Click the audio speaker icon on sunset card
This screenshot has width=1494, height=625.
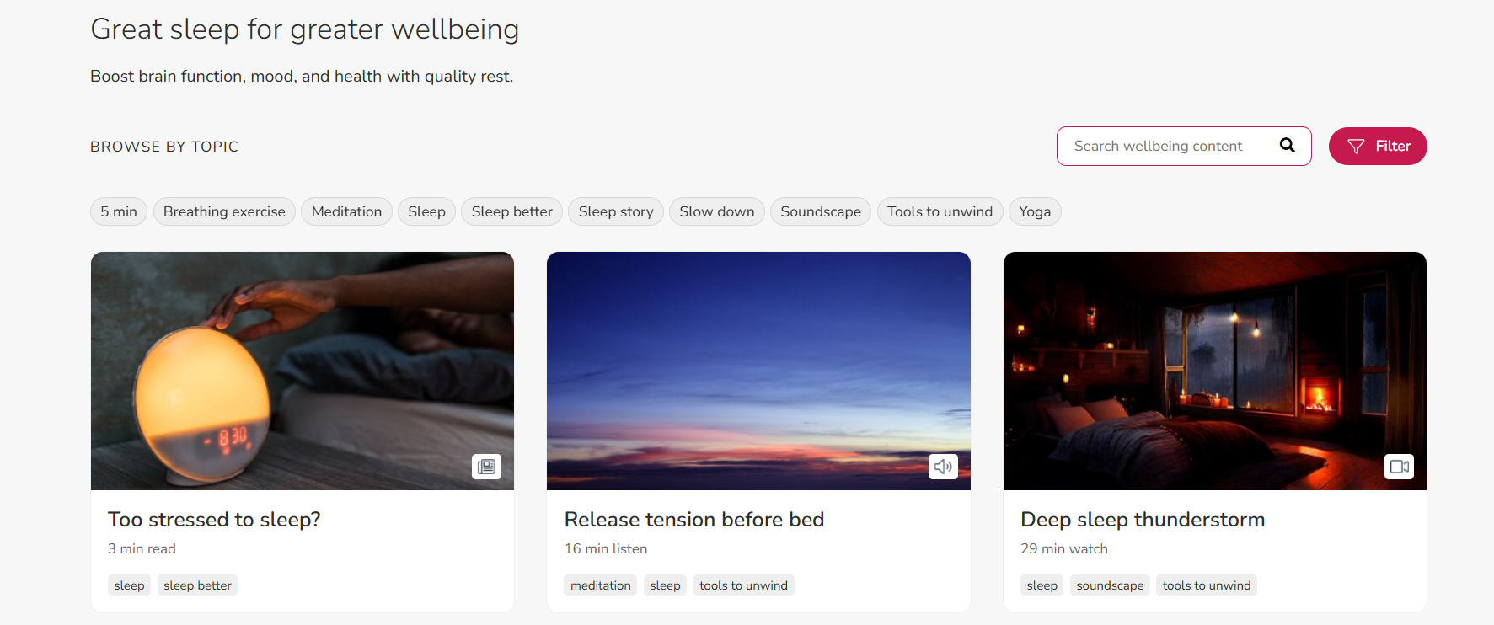click(943, 467)
